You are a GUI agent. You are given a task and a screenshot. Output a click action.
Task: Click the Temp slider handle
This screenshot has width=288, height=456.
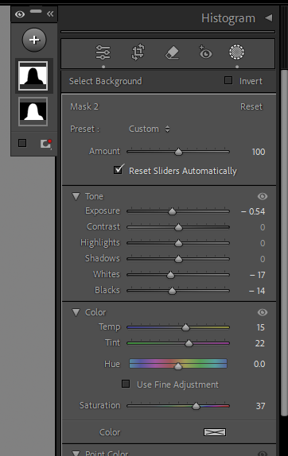click(185, 327)
